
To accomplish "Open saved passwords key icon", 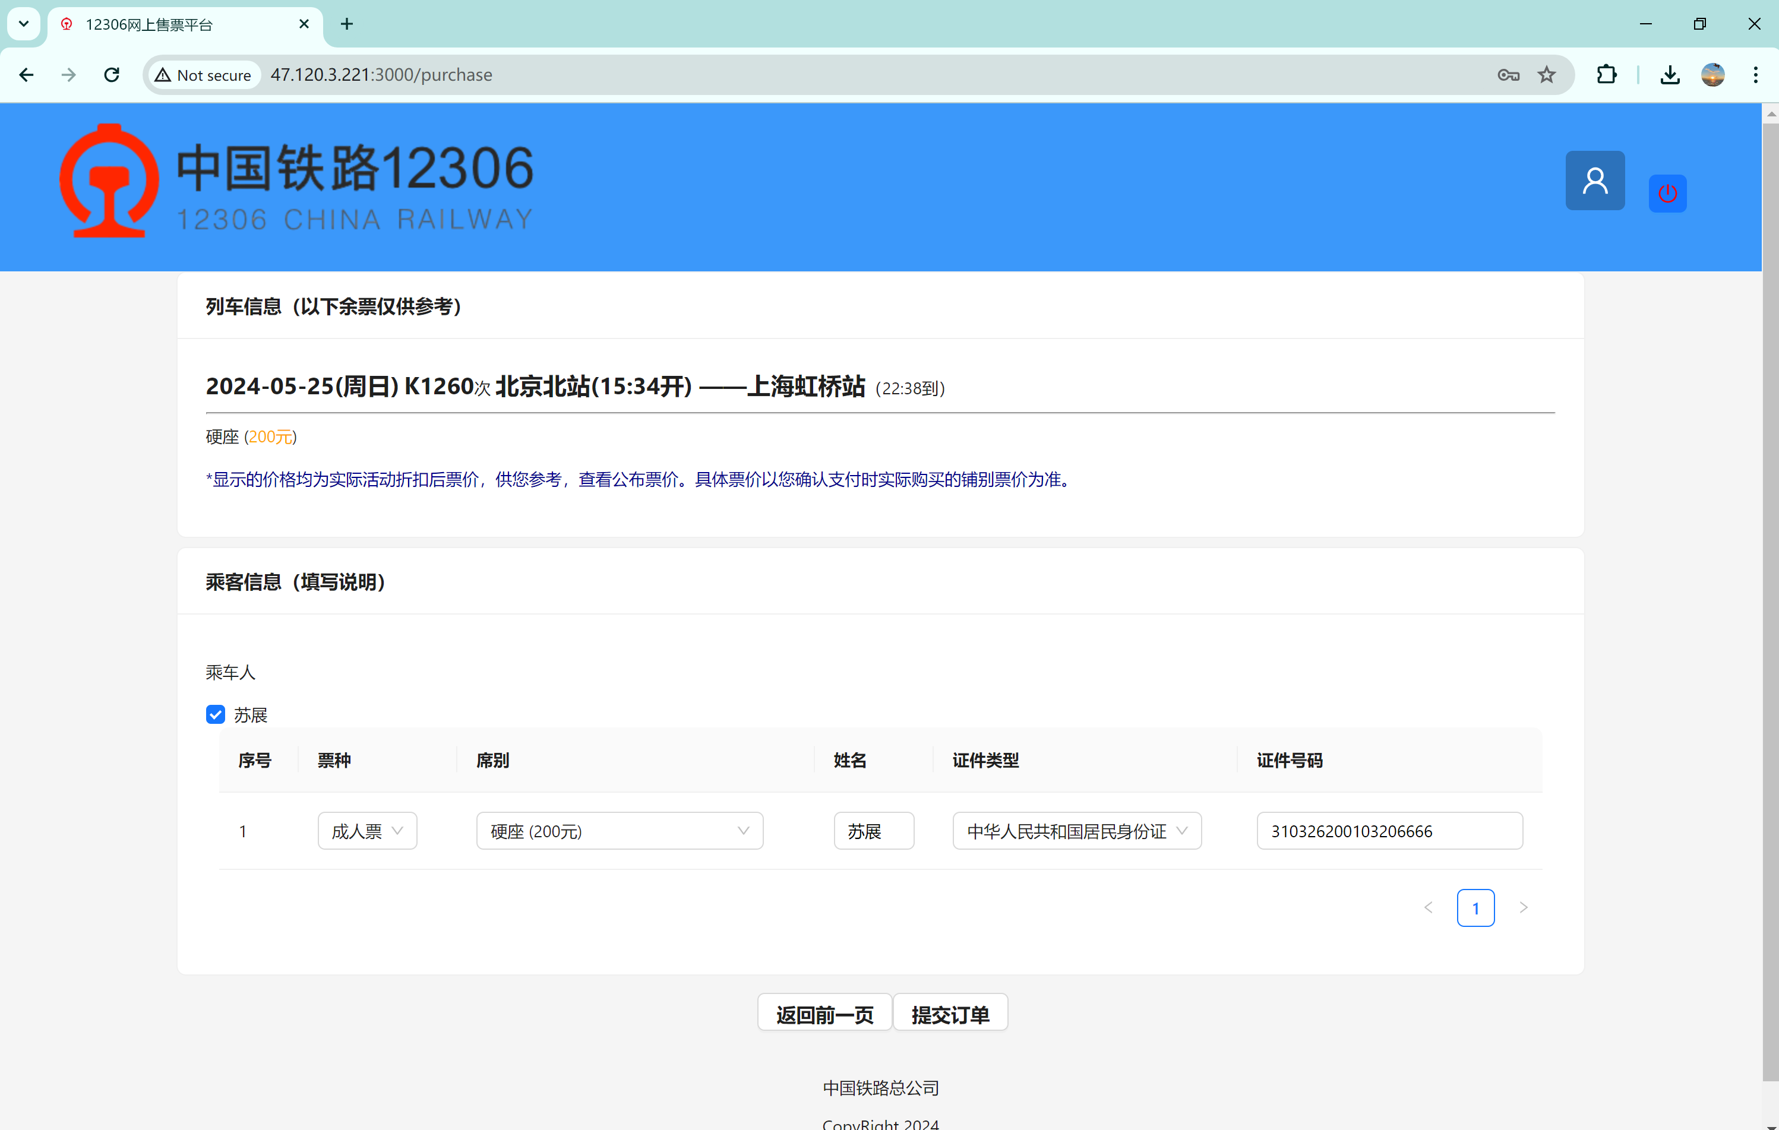I will [x=1508, y=75].
